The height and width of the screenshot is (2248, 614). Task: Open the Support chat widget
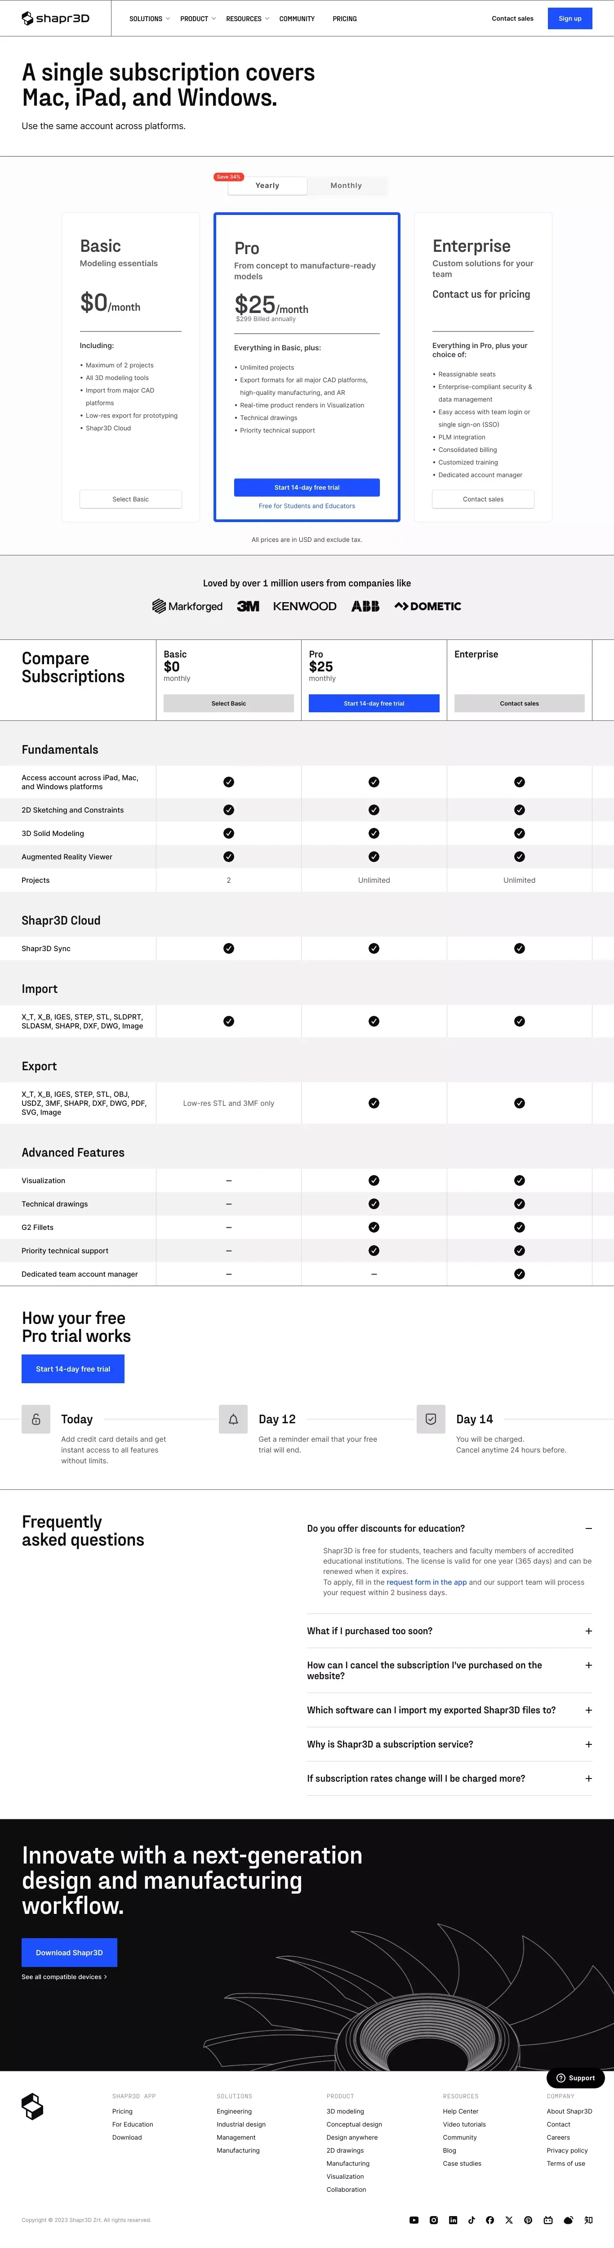[576, 2078]
